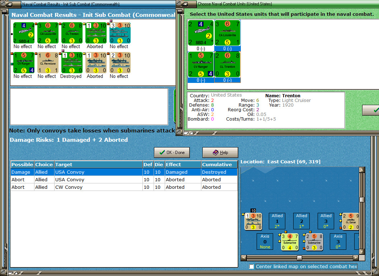379x276 pixels.
Task: Click the Effect column header
Action: pyautogui.click(x=183, y=165)
